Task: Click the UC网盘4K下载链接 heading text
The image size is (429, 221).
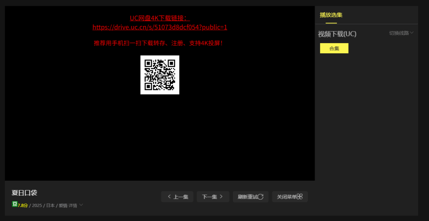Action: click(160, 18)
